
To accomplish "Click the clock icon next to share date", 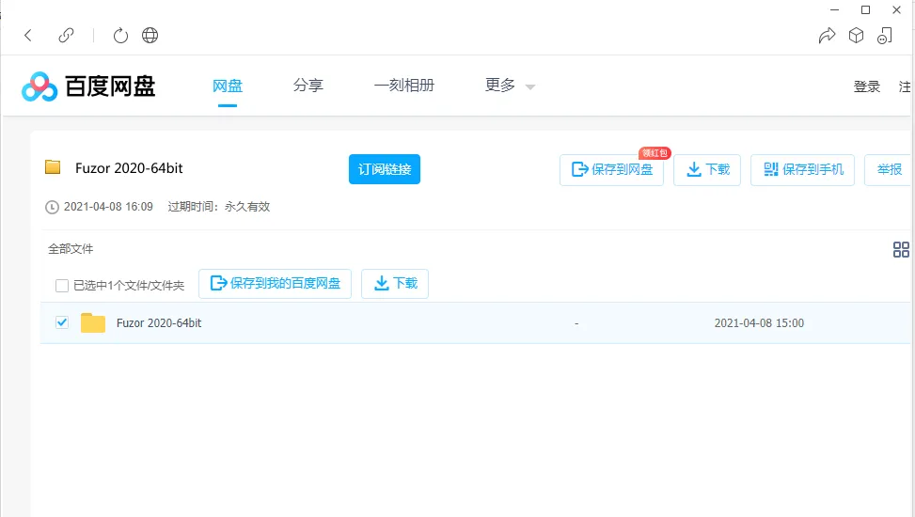I will coord(52,207).
